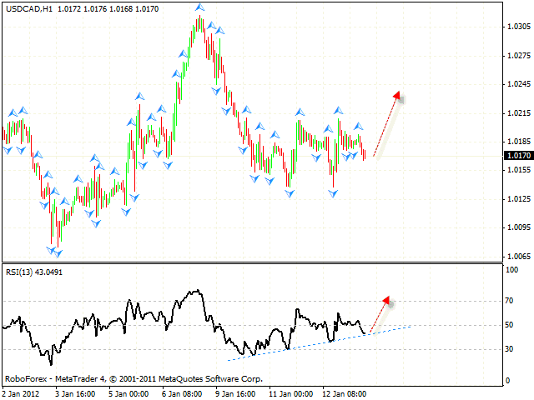This screenshot has height=400, width=534.
Task: Click the current price label 1.0170
Action: pyautogui.click(x=518, y=155)
